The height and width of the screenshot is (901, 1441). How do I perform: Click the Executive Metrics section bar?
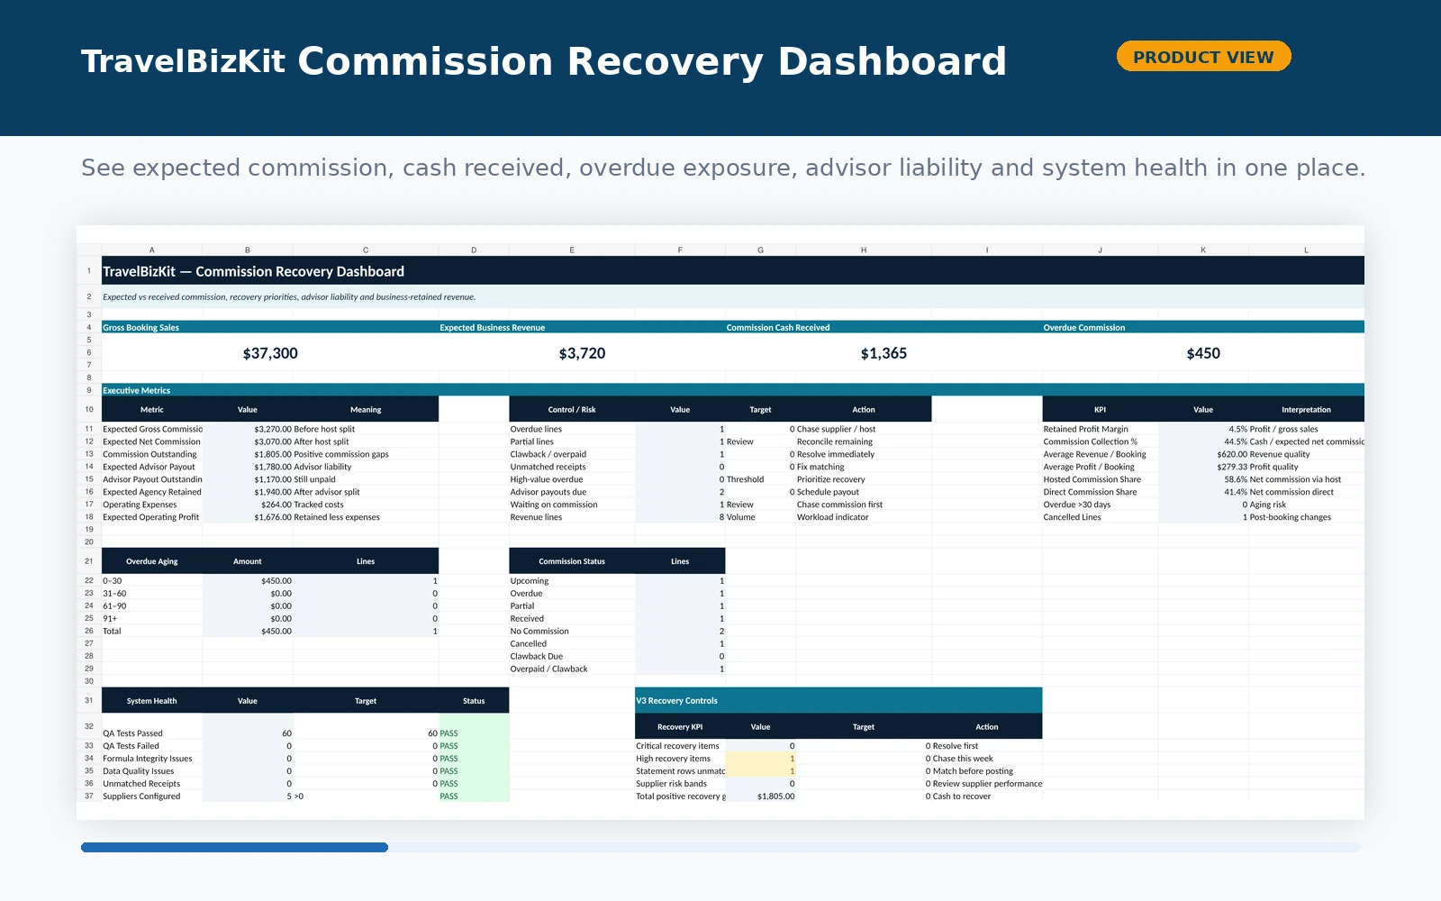733,390
